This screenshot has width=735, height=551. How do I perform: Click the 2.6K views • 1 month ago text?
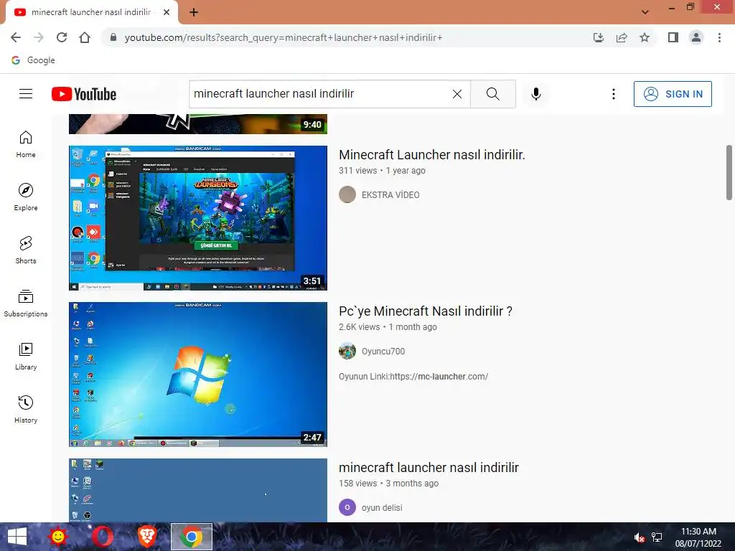point(388,327)
